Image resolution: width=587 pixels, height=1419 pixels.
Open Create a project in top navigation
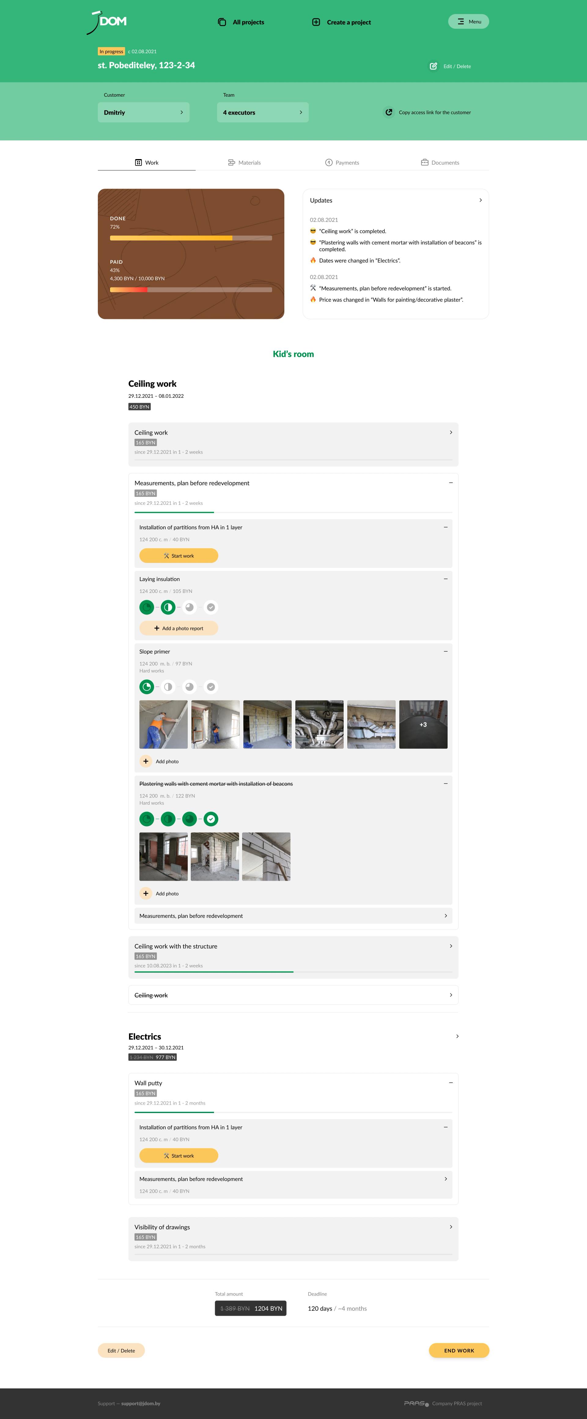(342, 22)
